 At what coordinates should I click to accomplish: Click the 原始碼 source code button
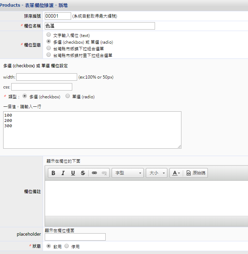pyautogui.click(x=197, y=173)
